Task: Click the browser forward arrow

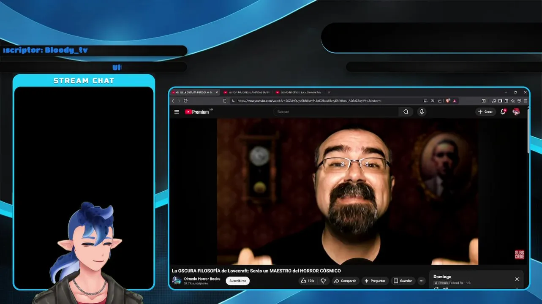Action: tap(179, 101)
